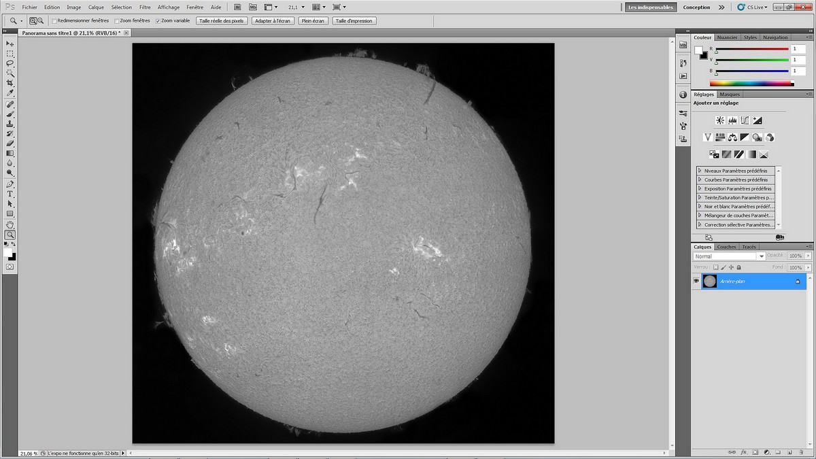Select the Move tool
This screenshot has width=816, height=459.
click(10, 43)
